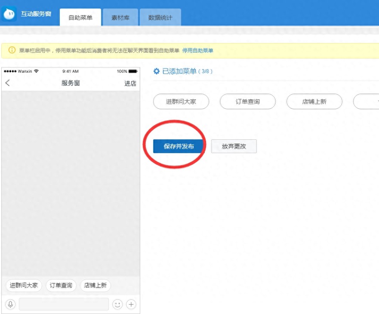Click the info icon on the yellow notice banner

coord(10,50)
